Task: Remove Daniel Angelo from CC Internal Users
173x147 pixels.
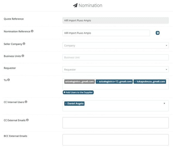Action: (x=66, y=104)
